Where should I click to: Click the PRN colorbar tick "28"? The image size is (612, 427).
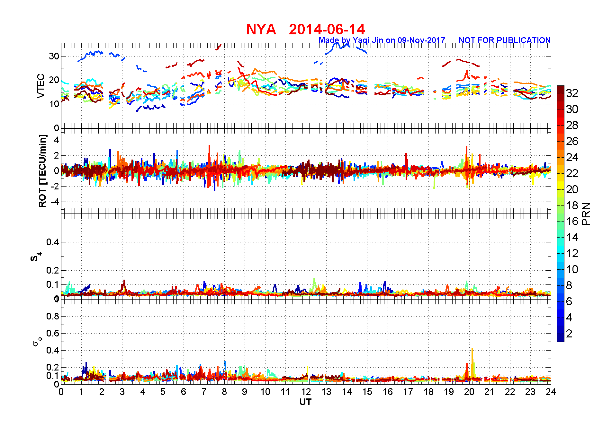572,125
